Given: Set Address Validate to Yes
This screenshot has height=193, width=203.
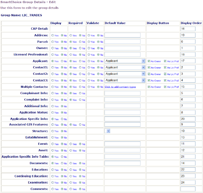Looking at the screenshot, I should 89,35.
